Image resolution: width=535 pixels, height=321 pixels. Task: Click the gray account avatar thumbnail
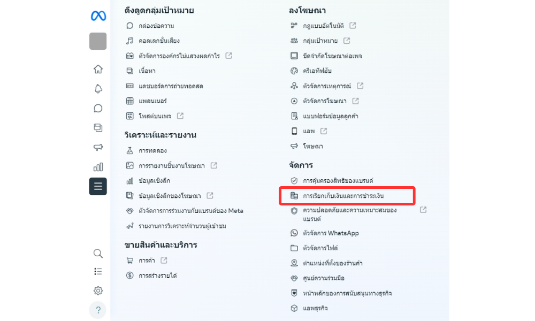[x=98, y=41]
